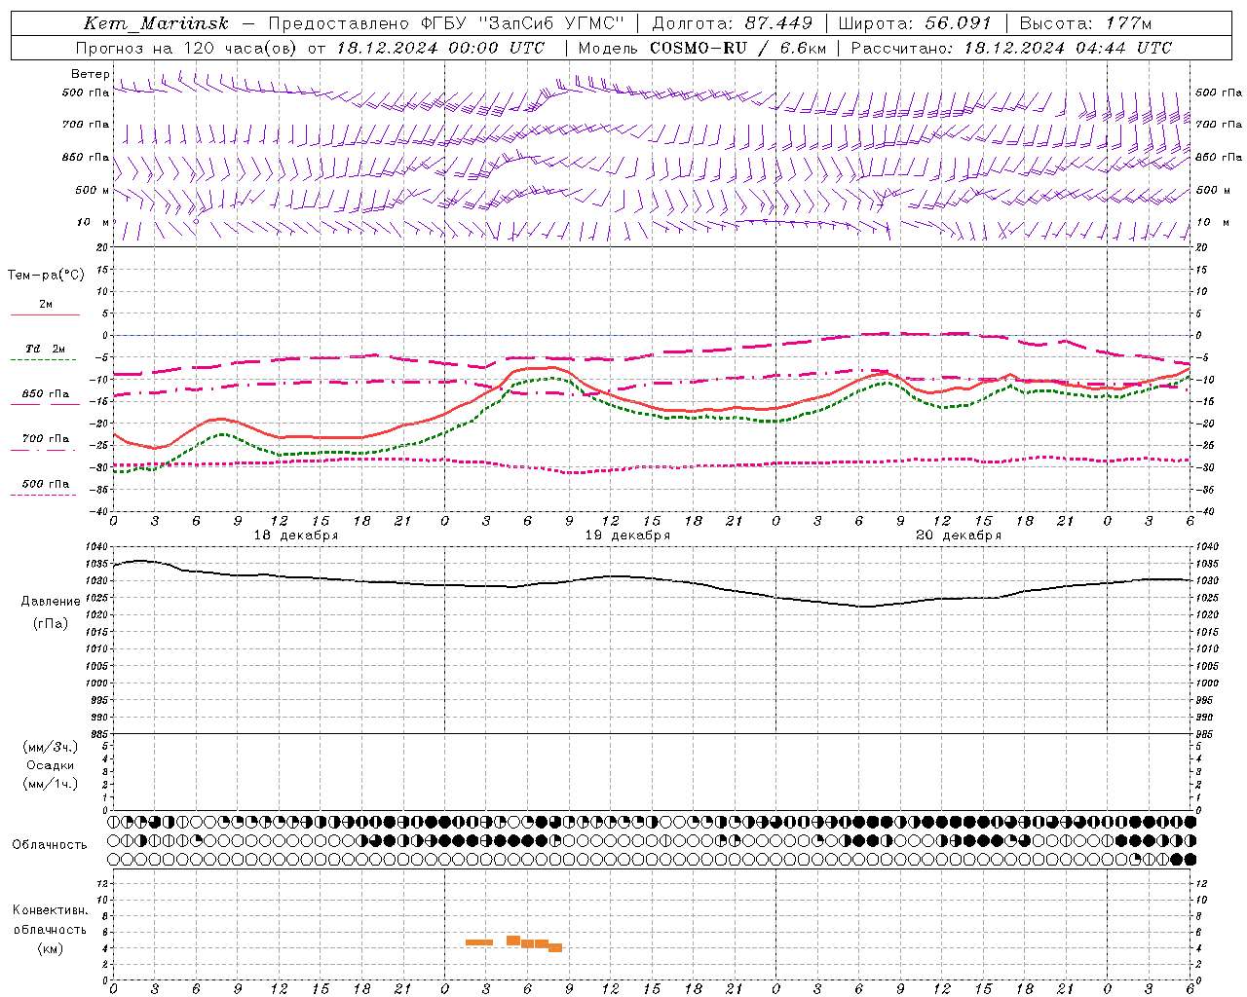Click the Ветер wind panel label
Viewport: 1247px width, 997px height.
[90, 74]
